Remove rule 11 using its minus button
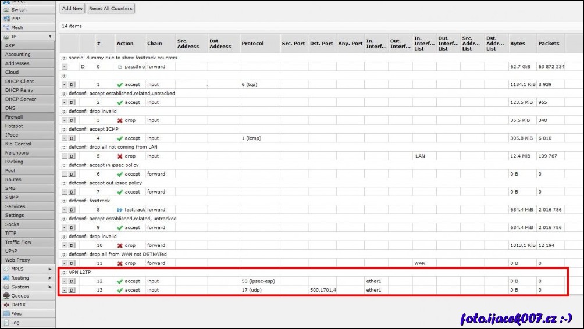This screenshot has width=584, height=329. (64, 263)
